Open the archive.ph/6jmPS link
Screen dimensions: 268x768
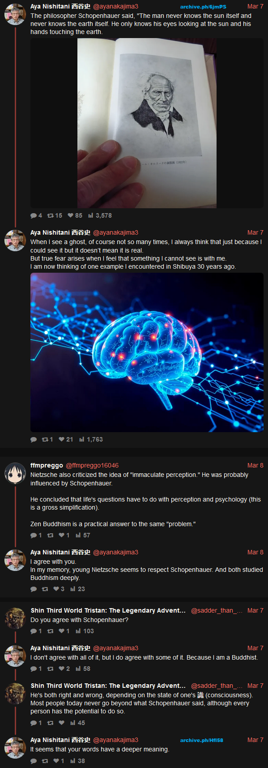tap(203, 7)
